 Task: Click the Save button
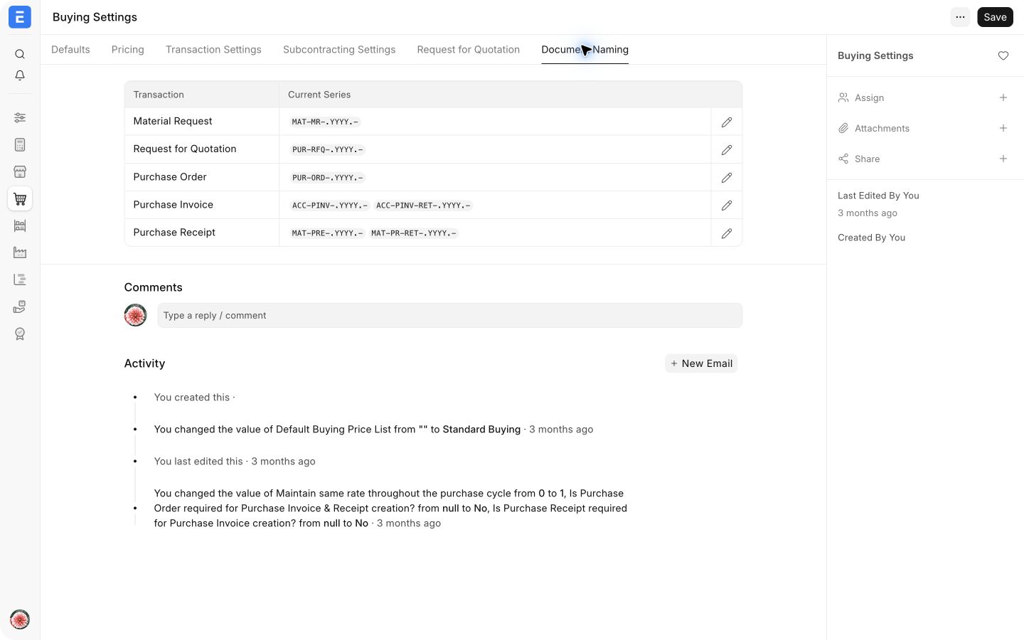tap(996, 17)
